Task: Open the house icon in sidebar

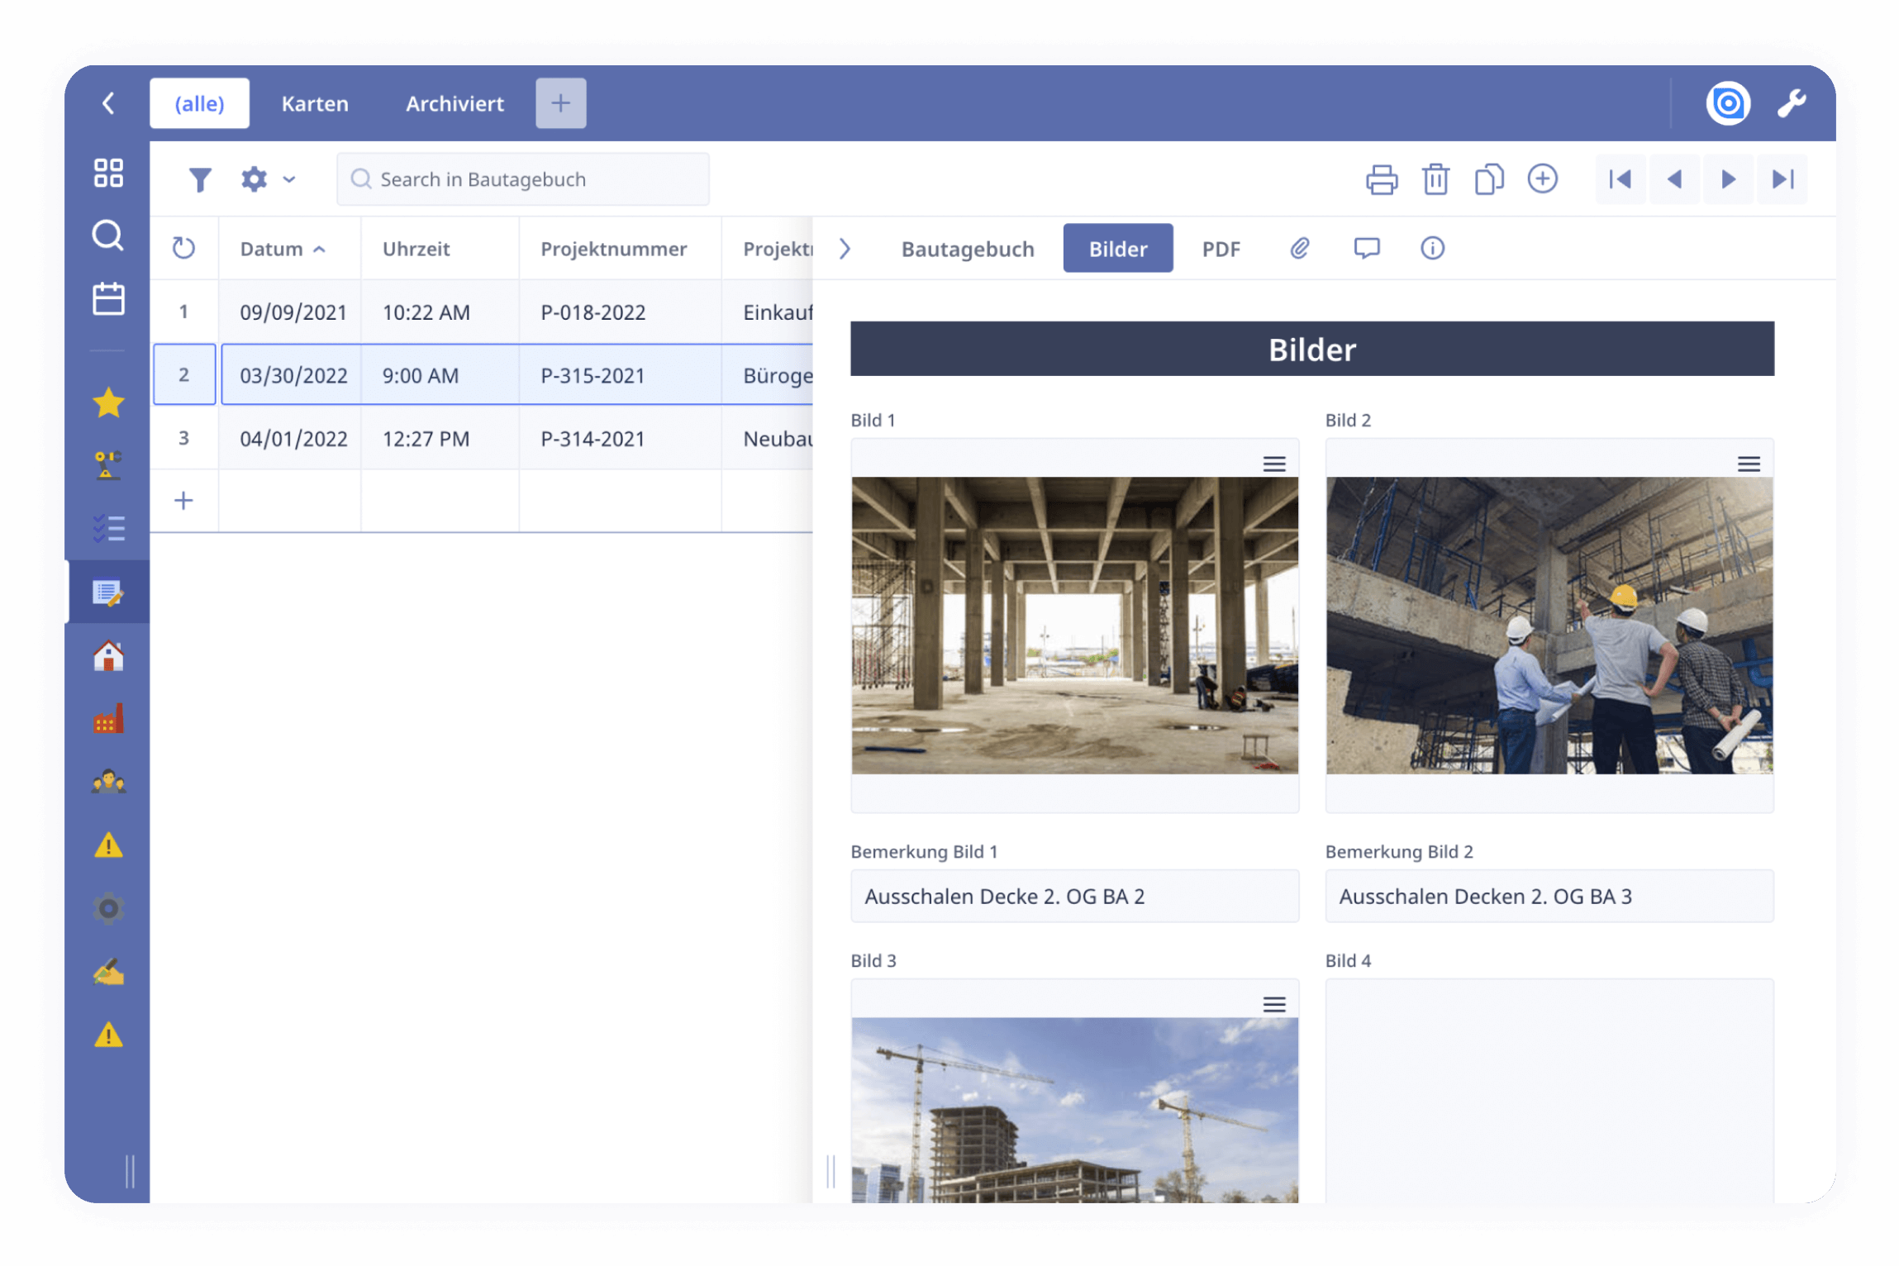Action: 108,656
